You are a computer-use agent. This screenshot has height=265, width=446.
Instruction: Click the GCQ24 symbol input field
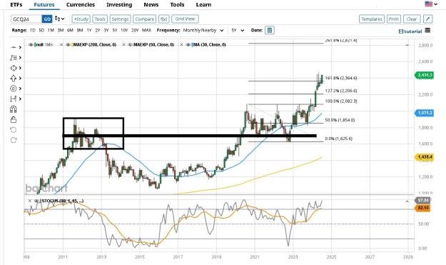coord(26,19)
